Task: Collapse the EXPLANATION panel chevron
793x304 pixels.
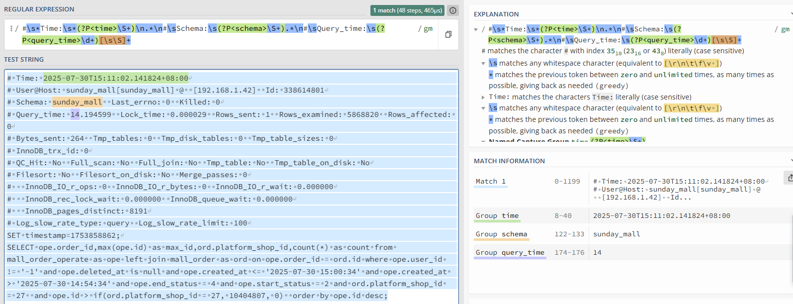Action: tap(791, 14)
